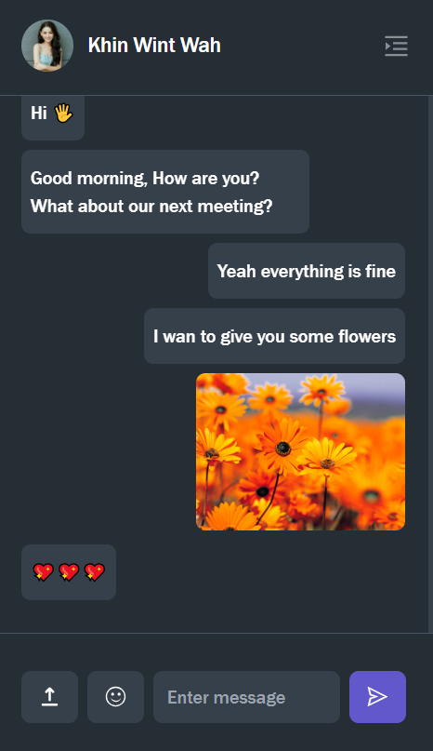
Task: Click the middle sparkling heart emoji
Action: [69, 572]
